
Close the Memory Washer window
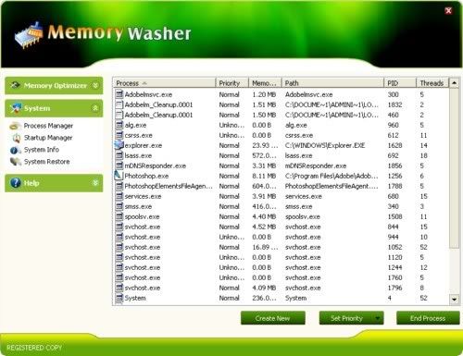(x=448, y=11)
